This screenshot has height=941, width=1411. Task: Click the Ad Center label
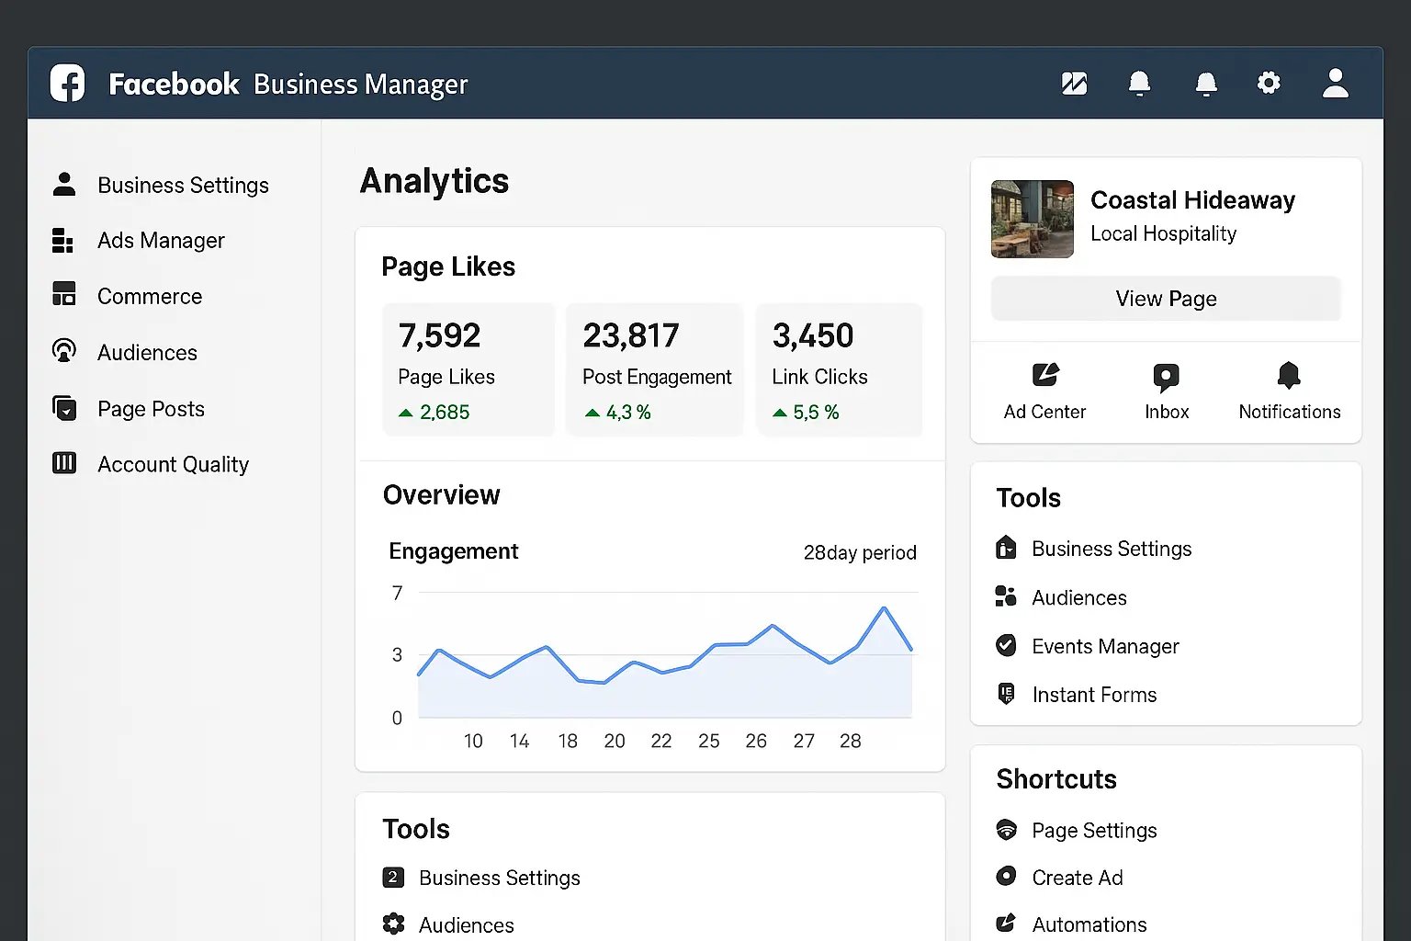point(1044,412)
